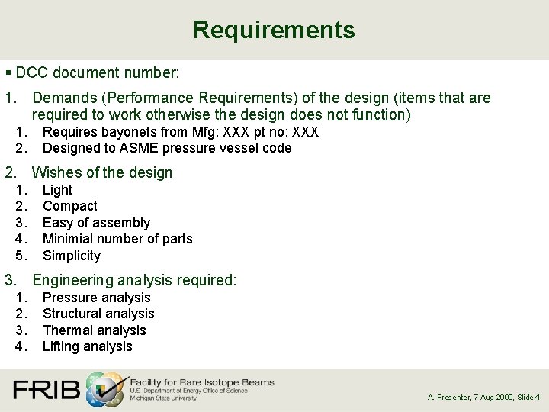Click the 'Compact' list item

tap(69, 206)
